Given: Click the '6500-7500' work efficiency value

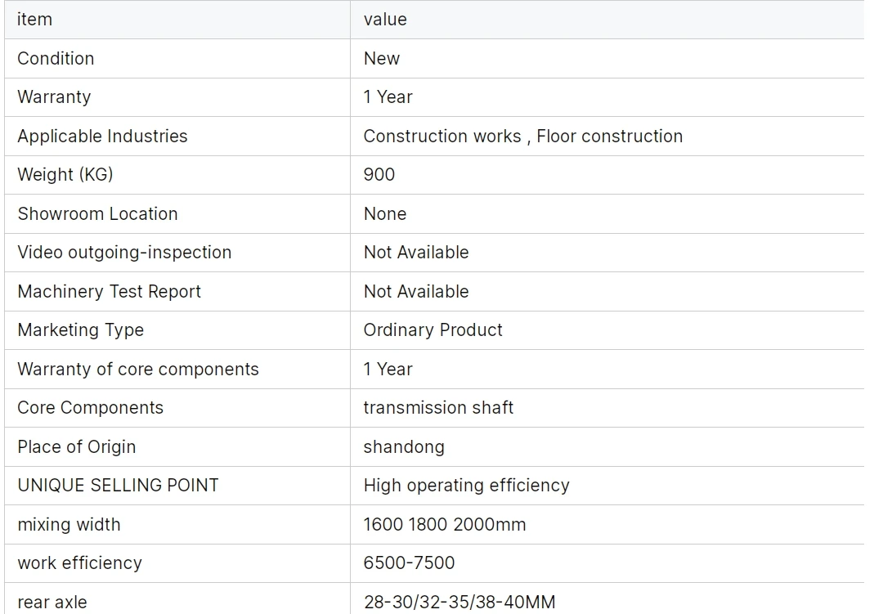Looking at the screenshot, I should (x=409, y=563).
